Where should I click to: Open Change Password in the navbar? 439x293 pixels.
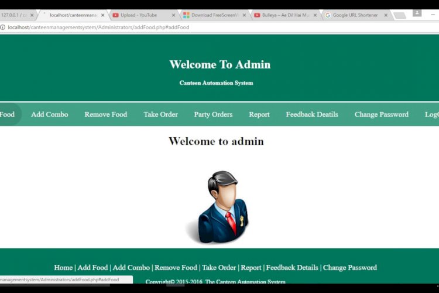click(381, 114)
